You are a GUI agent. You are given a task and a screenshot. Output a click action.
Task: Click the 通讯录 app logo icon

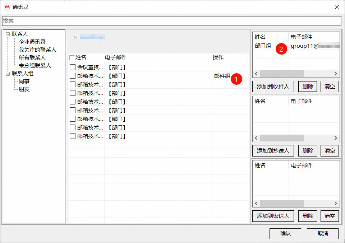6,6
